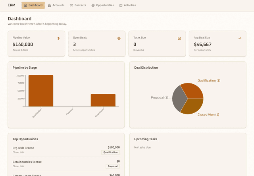Click the CRM logo text

point(12,6)
